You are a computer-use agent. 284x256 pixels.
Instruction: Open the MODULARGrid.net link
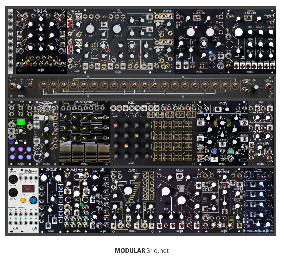142,251
